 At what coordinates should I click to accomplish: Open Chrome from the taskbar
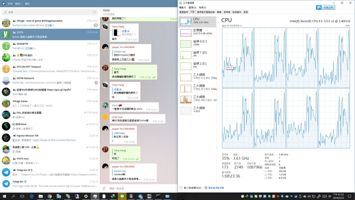point(50,196)
